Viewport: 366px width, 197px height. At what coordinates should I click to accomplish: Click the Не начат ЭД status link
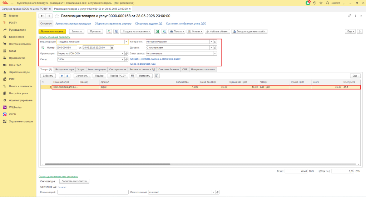pos(62,187)
